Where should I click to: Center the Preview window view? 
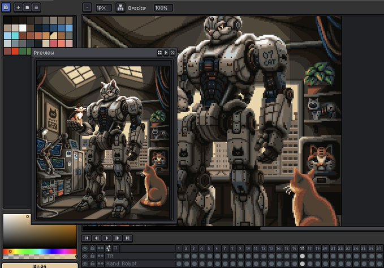point(159,53)
